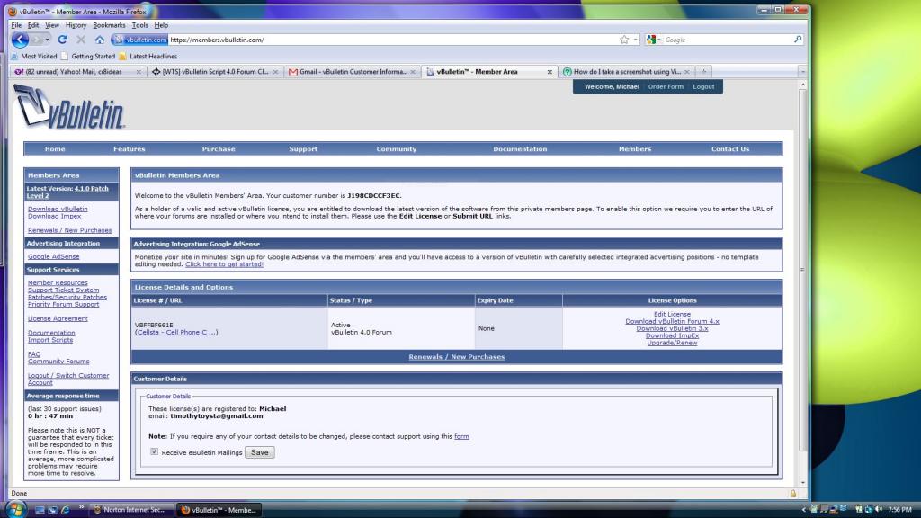The height and width of the screenshot is (518, 921).
Task: Open the Latest Headlines feed bookmark
Action: (148, 57)
